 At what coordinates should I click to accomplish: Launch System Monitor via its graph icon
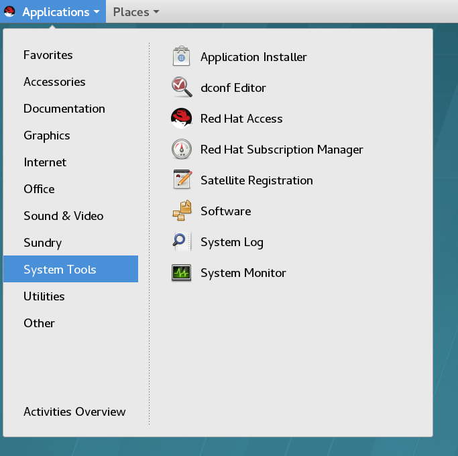(x=182, y=273)
